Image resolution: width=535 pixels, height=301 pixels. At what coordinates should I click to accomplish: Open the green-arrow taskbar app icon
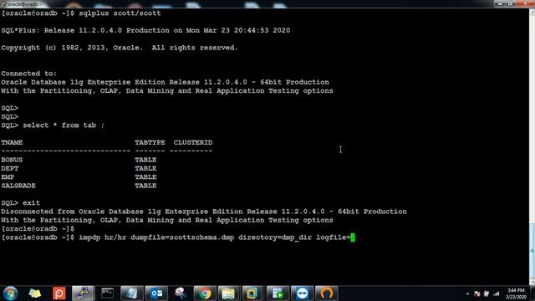click(x=278, y=293)
